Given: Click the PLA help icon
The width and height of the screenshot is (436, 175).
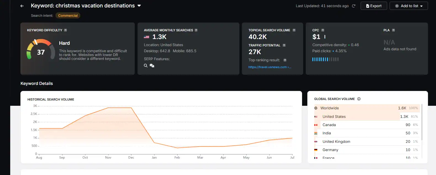Looking at the screenshot, I should [x=393, y=30].
